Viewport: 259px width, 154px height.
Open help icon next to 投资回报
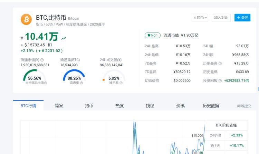pyautogui.click(x=220, y=81)
